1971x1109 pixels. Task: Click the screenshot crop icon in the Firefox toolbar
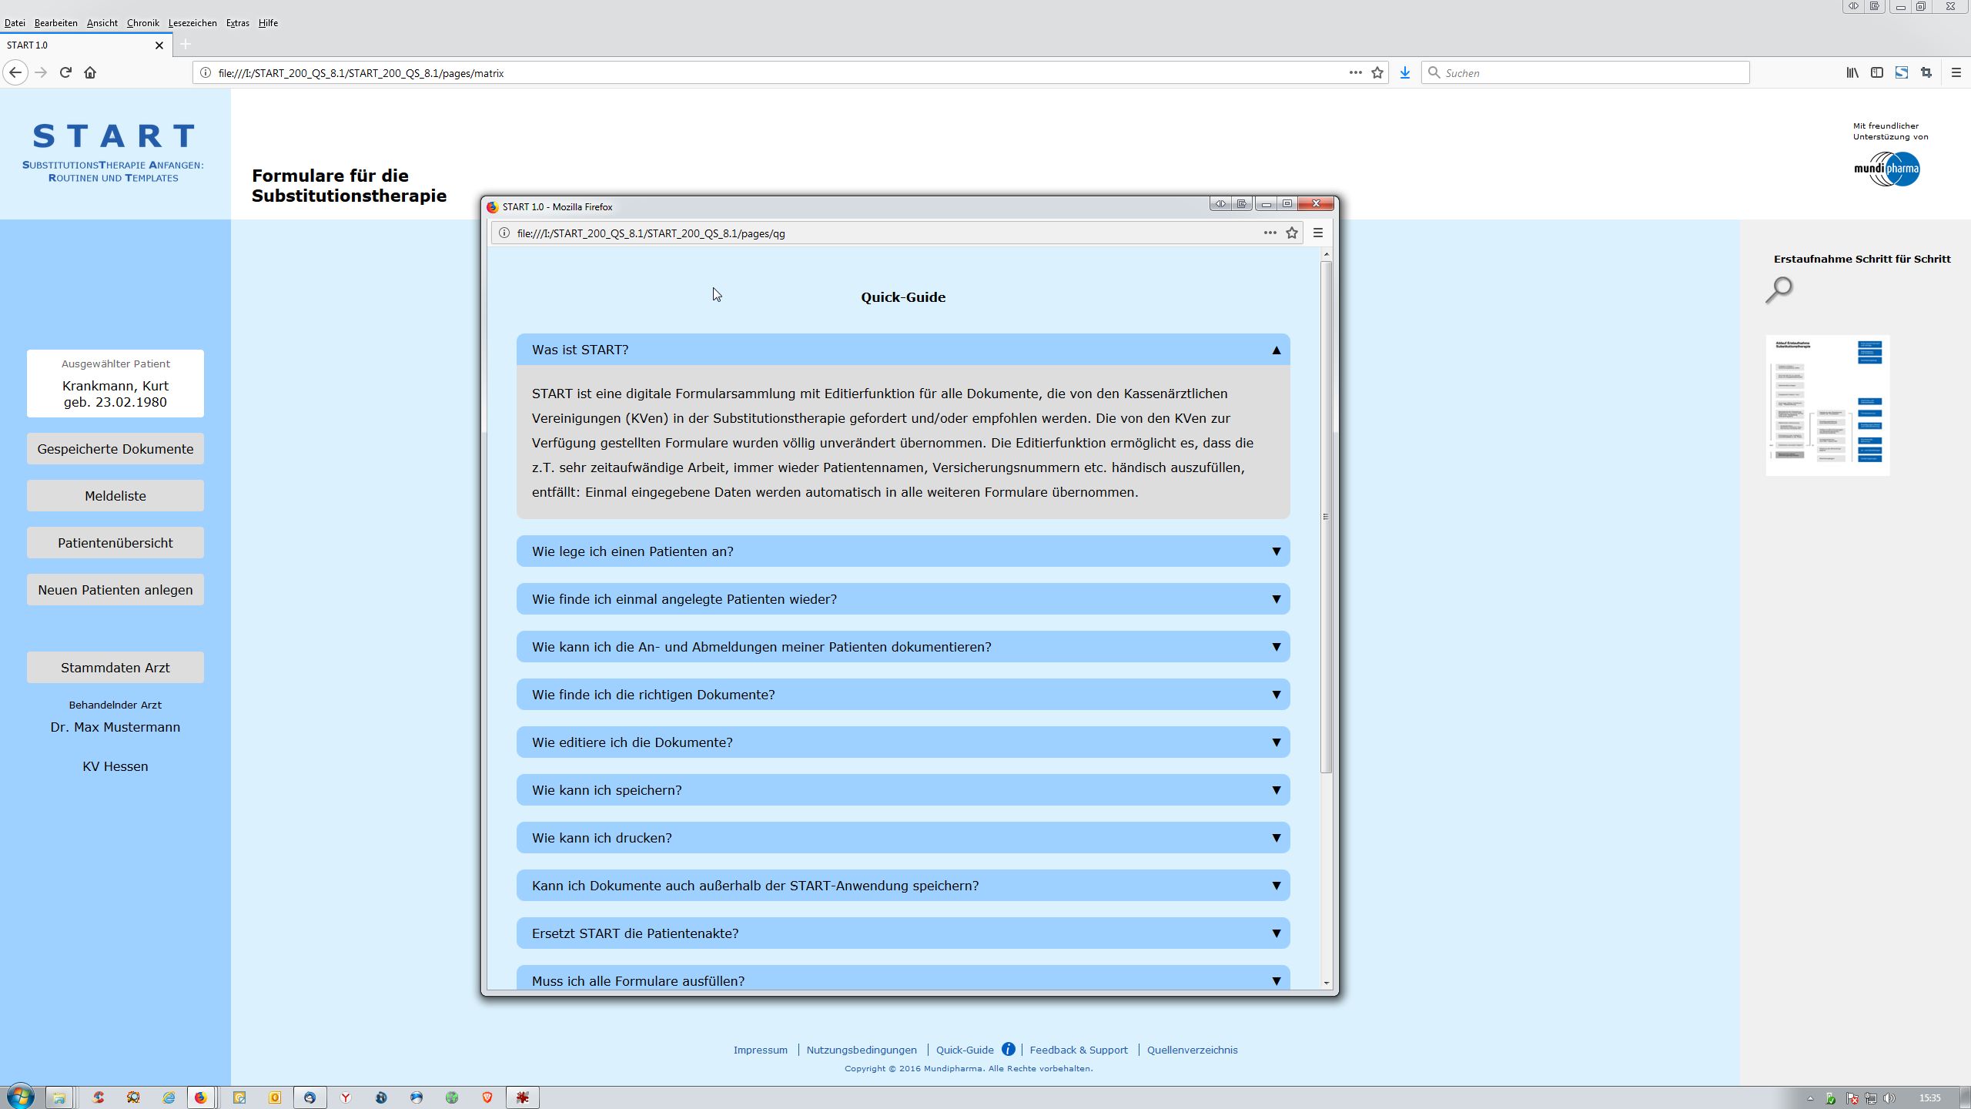1926,72
